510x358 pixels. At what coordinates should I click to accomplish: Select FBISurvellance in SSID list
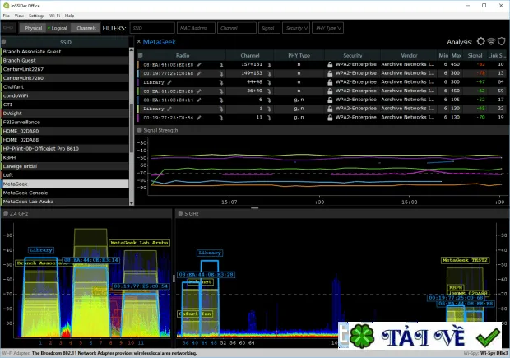[65, 122]
